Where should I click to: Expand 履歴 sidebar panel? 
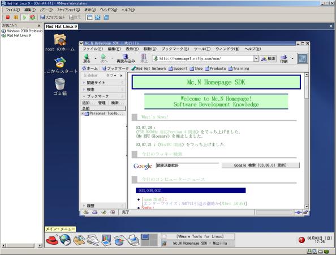103,206
